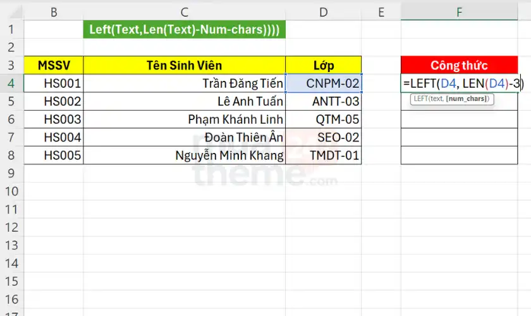Select row 3 header
531x316 pixels.
pyautogui.click(x=11, y=65)
